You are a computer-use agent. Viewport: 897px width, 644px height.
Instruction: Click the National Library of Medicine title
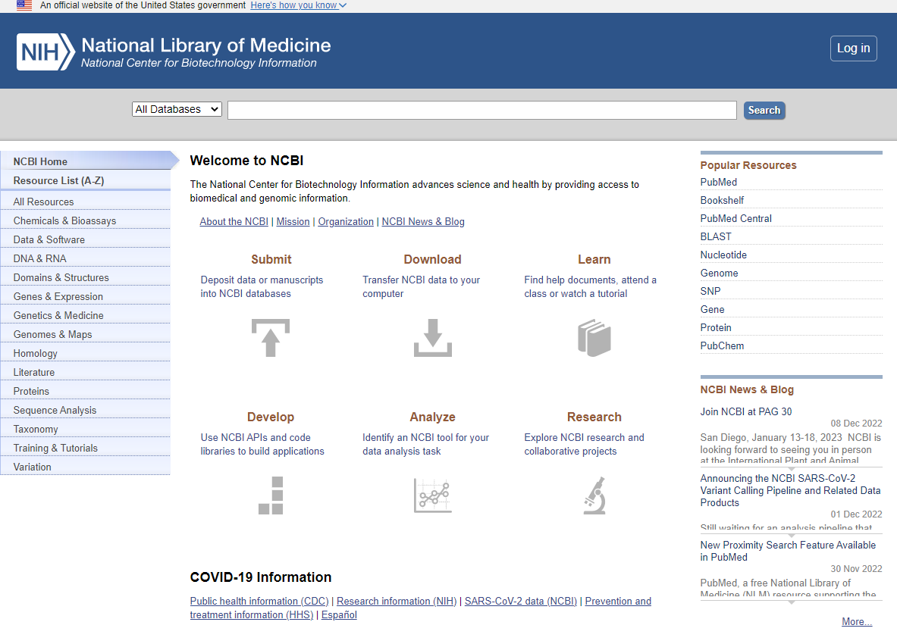pyautogui.click(x=206, y=45)
